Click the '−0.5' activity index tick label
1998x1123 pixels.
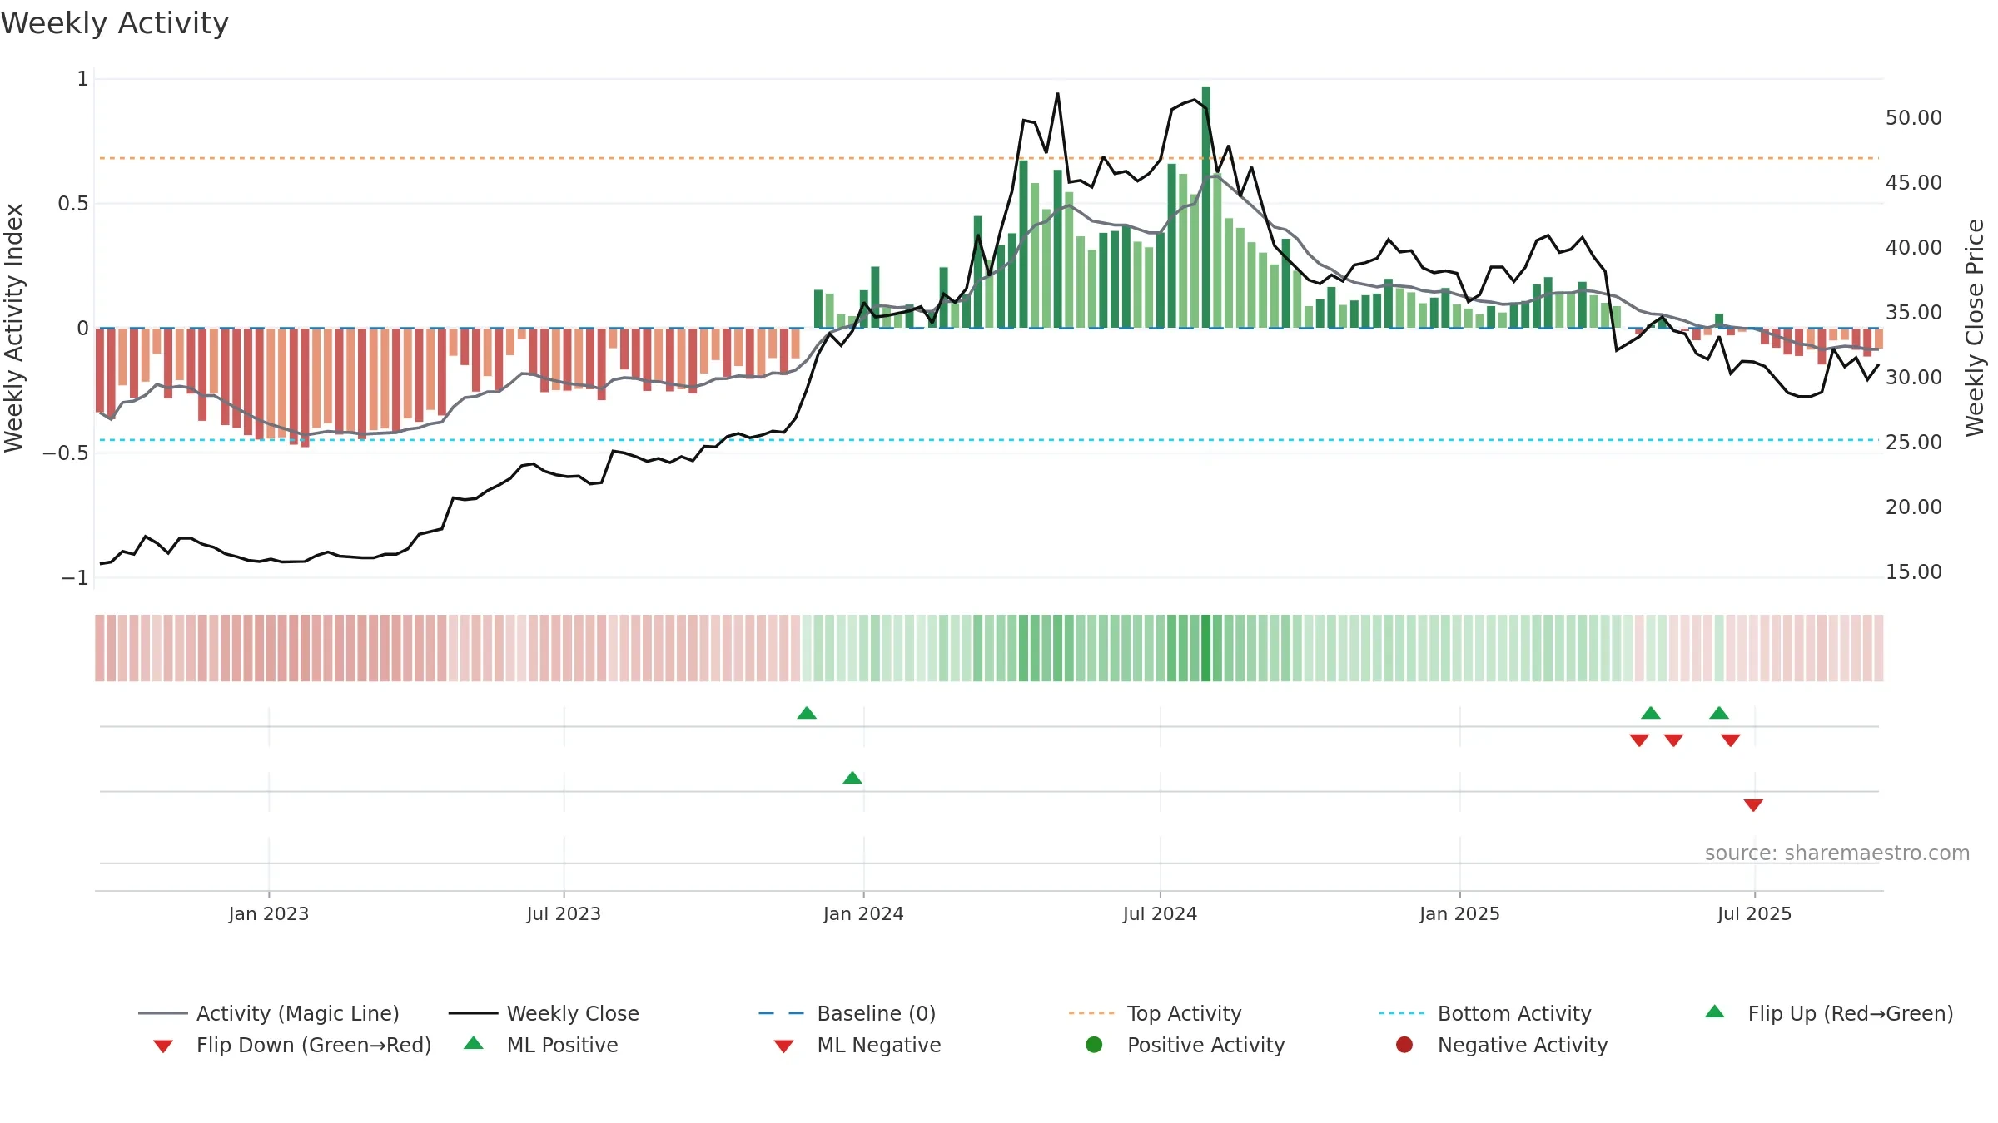tap(66, 453)
